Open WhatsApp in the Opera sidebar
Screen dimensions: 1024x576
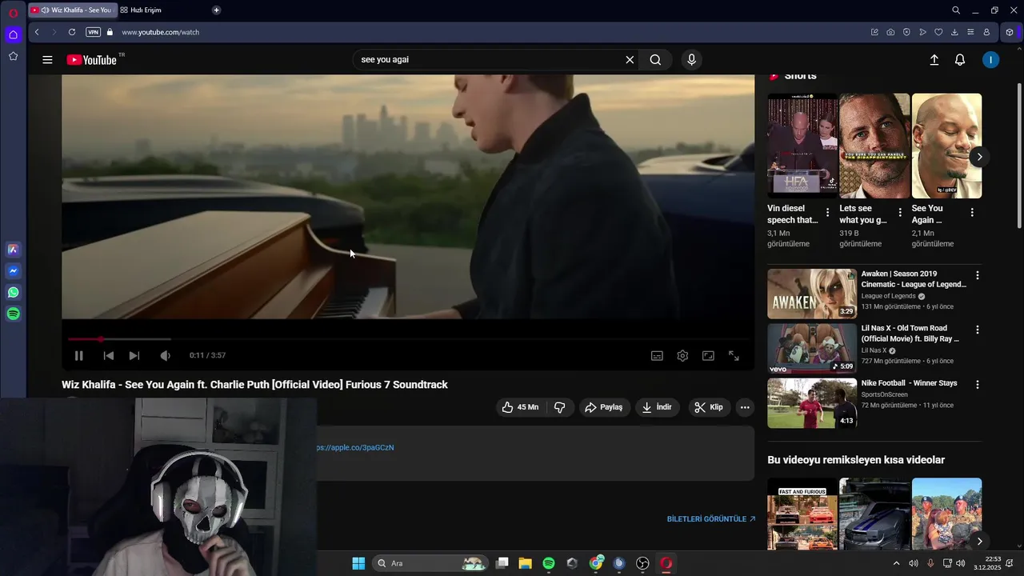click(x=13, y=293)
